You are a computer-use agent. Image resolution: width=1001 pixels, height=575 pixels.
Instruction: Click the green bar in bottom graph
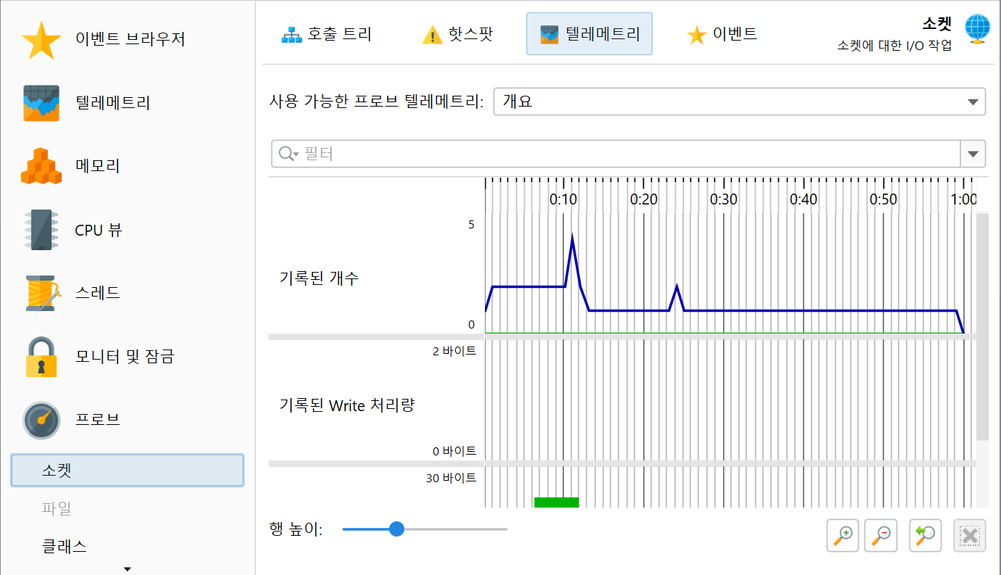(x=556, y=502)
